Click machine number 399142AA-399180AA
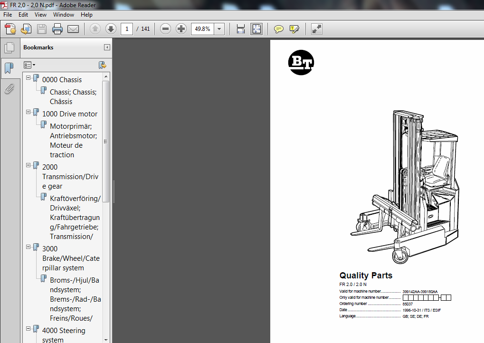The image size is (484, 343). 420,292
